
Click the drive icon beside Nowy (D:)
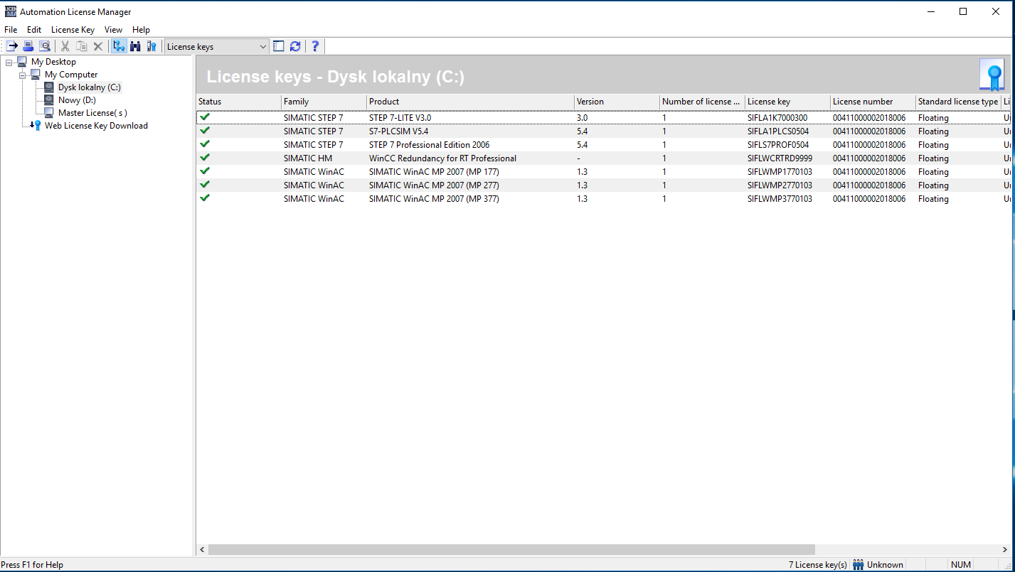(x=49, y=100)
